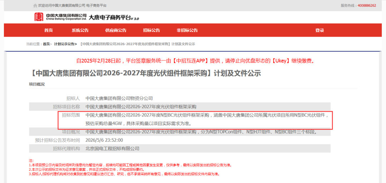Click note 1 about 暂定内容
This screenshot has height=183, width=386.
coord(130,165)
